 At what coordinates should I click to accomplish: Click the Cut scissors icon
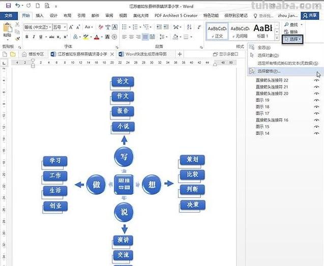[x=17, y=24]
